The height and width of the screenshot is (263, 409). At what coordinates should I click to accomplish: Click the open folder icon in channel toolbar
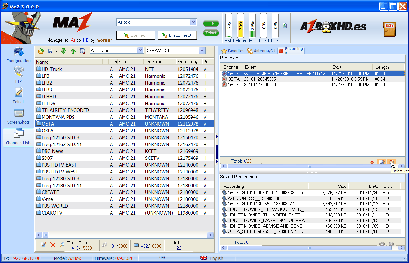(x=41, y=51)
